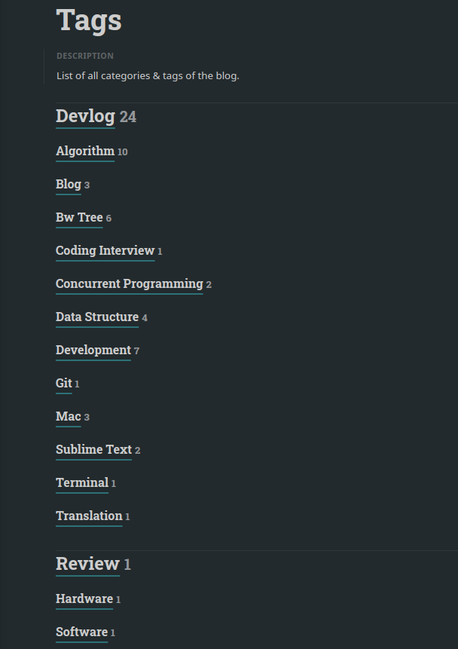Open the Coding Interview tag

[105, 250]
